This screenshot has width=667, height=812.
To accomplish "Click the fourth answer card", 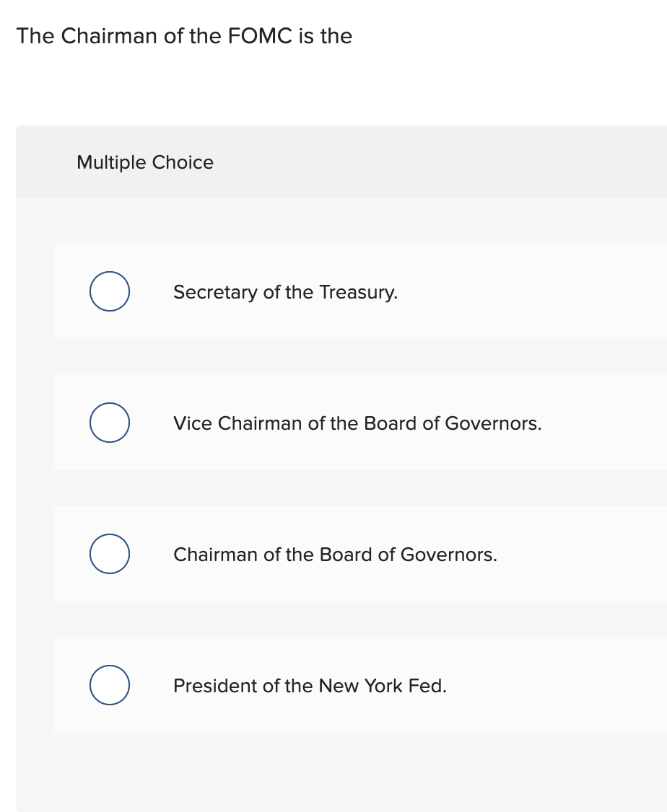I will 361,685.
